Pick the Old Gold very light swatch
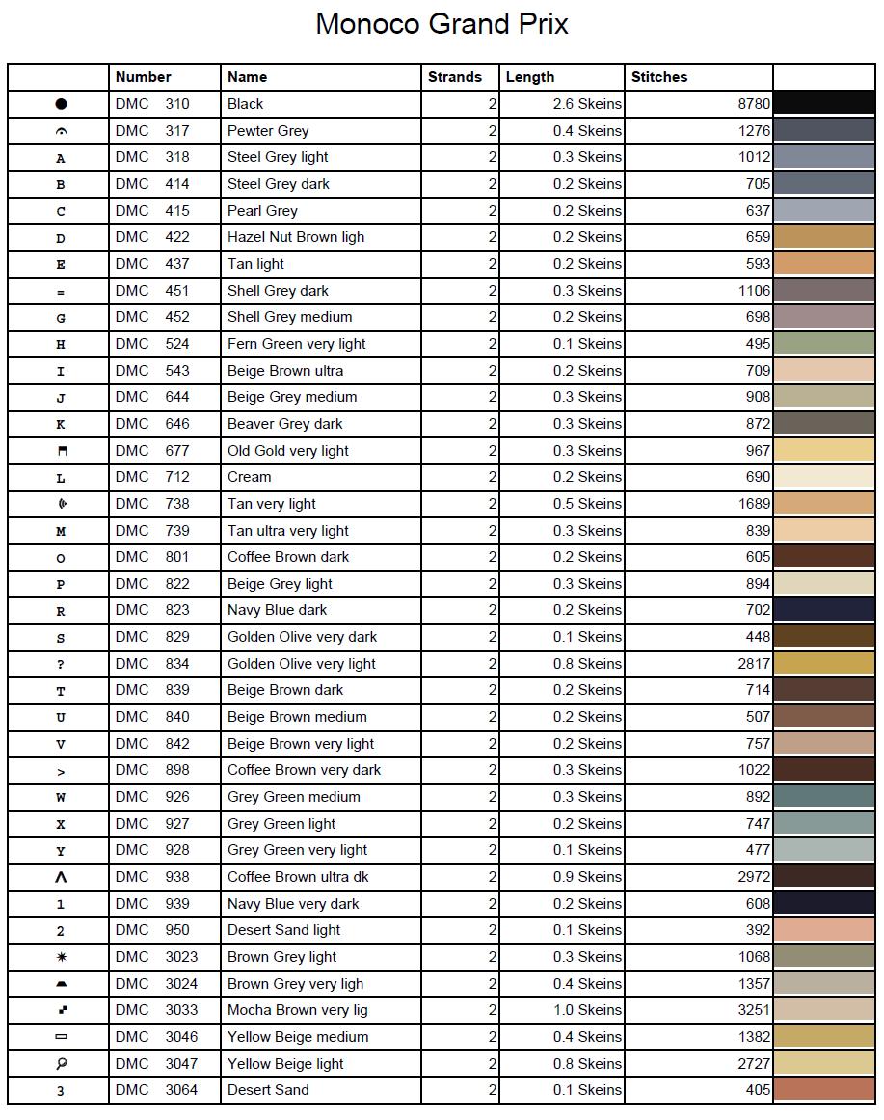Screen dimensions: 884x1120 [x=823, y=450]
